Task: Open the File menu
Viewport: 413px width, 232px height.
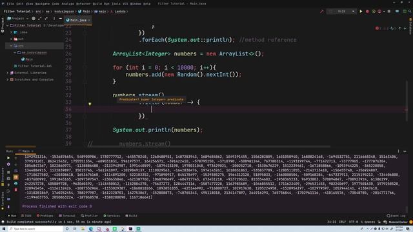Action: coord(10,4)
